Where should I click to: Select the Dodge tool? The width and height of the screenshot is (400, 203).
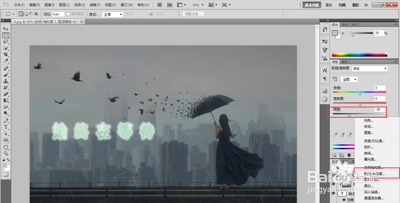[x=6, y=113]
